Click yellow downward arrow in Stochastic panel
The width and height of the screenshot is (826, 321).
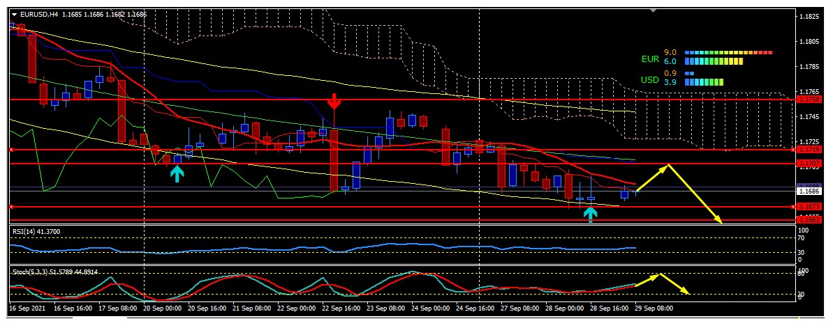675,284
